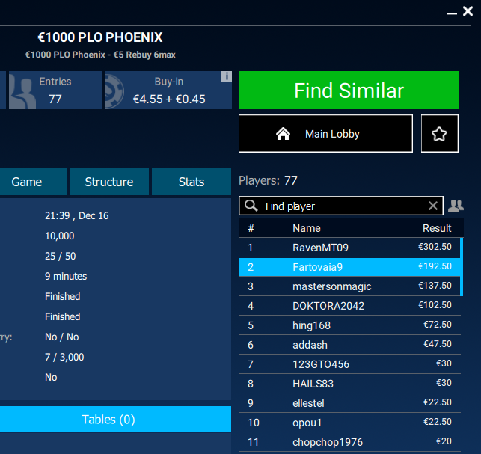Select player mastersonmagic

349,286
